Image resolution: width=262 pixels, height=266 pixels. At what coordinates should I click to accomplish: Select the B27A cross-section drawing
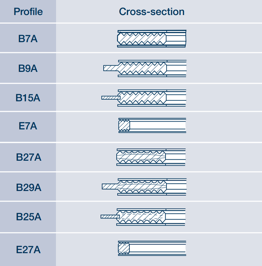click(151, 157)
